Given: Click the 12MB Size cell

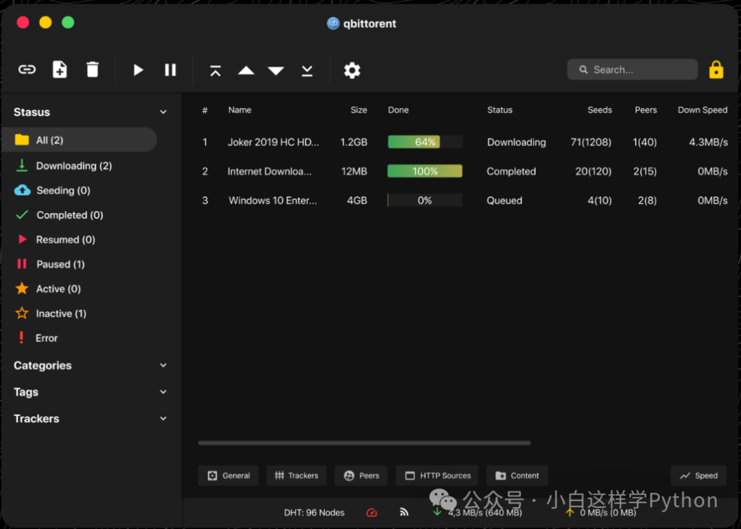Looking at the screenshot, I should 354,171.
